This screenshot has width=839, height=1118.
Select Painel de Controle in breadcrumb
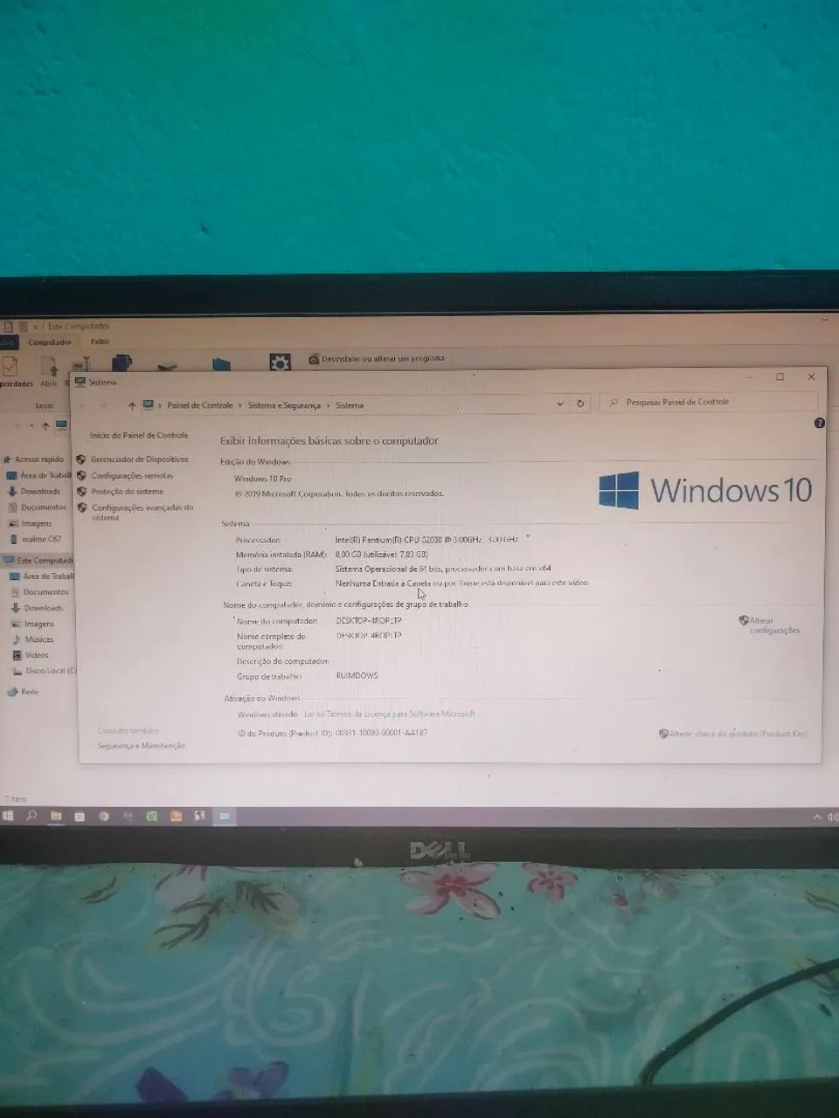click(200, 405)
